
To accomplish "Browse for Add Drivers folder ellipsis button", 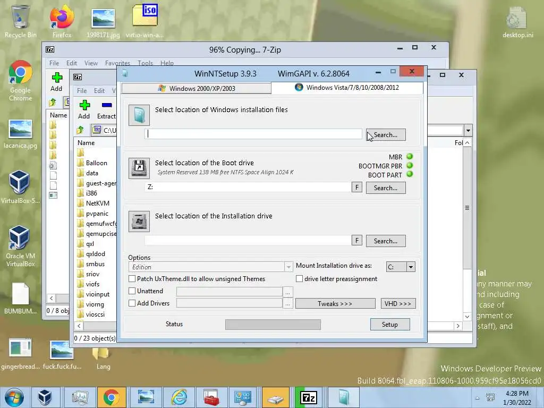I will point(287,304).
